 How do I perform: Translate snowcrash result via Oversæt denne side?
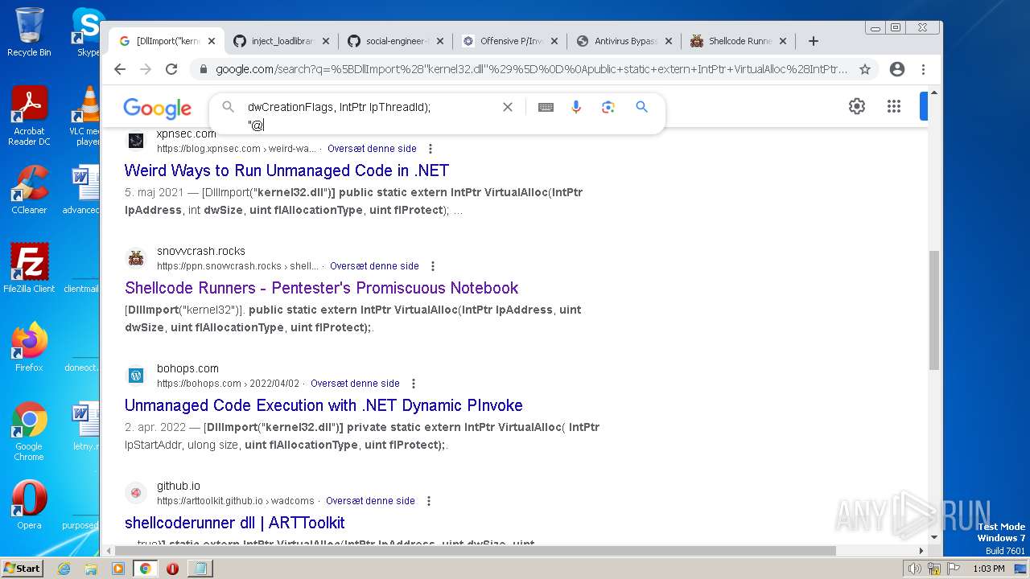(x=374, y=266)
